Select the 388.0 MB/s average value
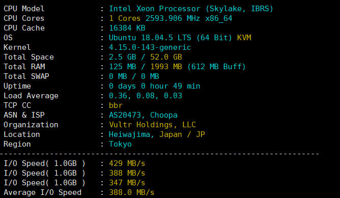 [x=132, y=192]
